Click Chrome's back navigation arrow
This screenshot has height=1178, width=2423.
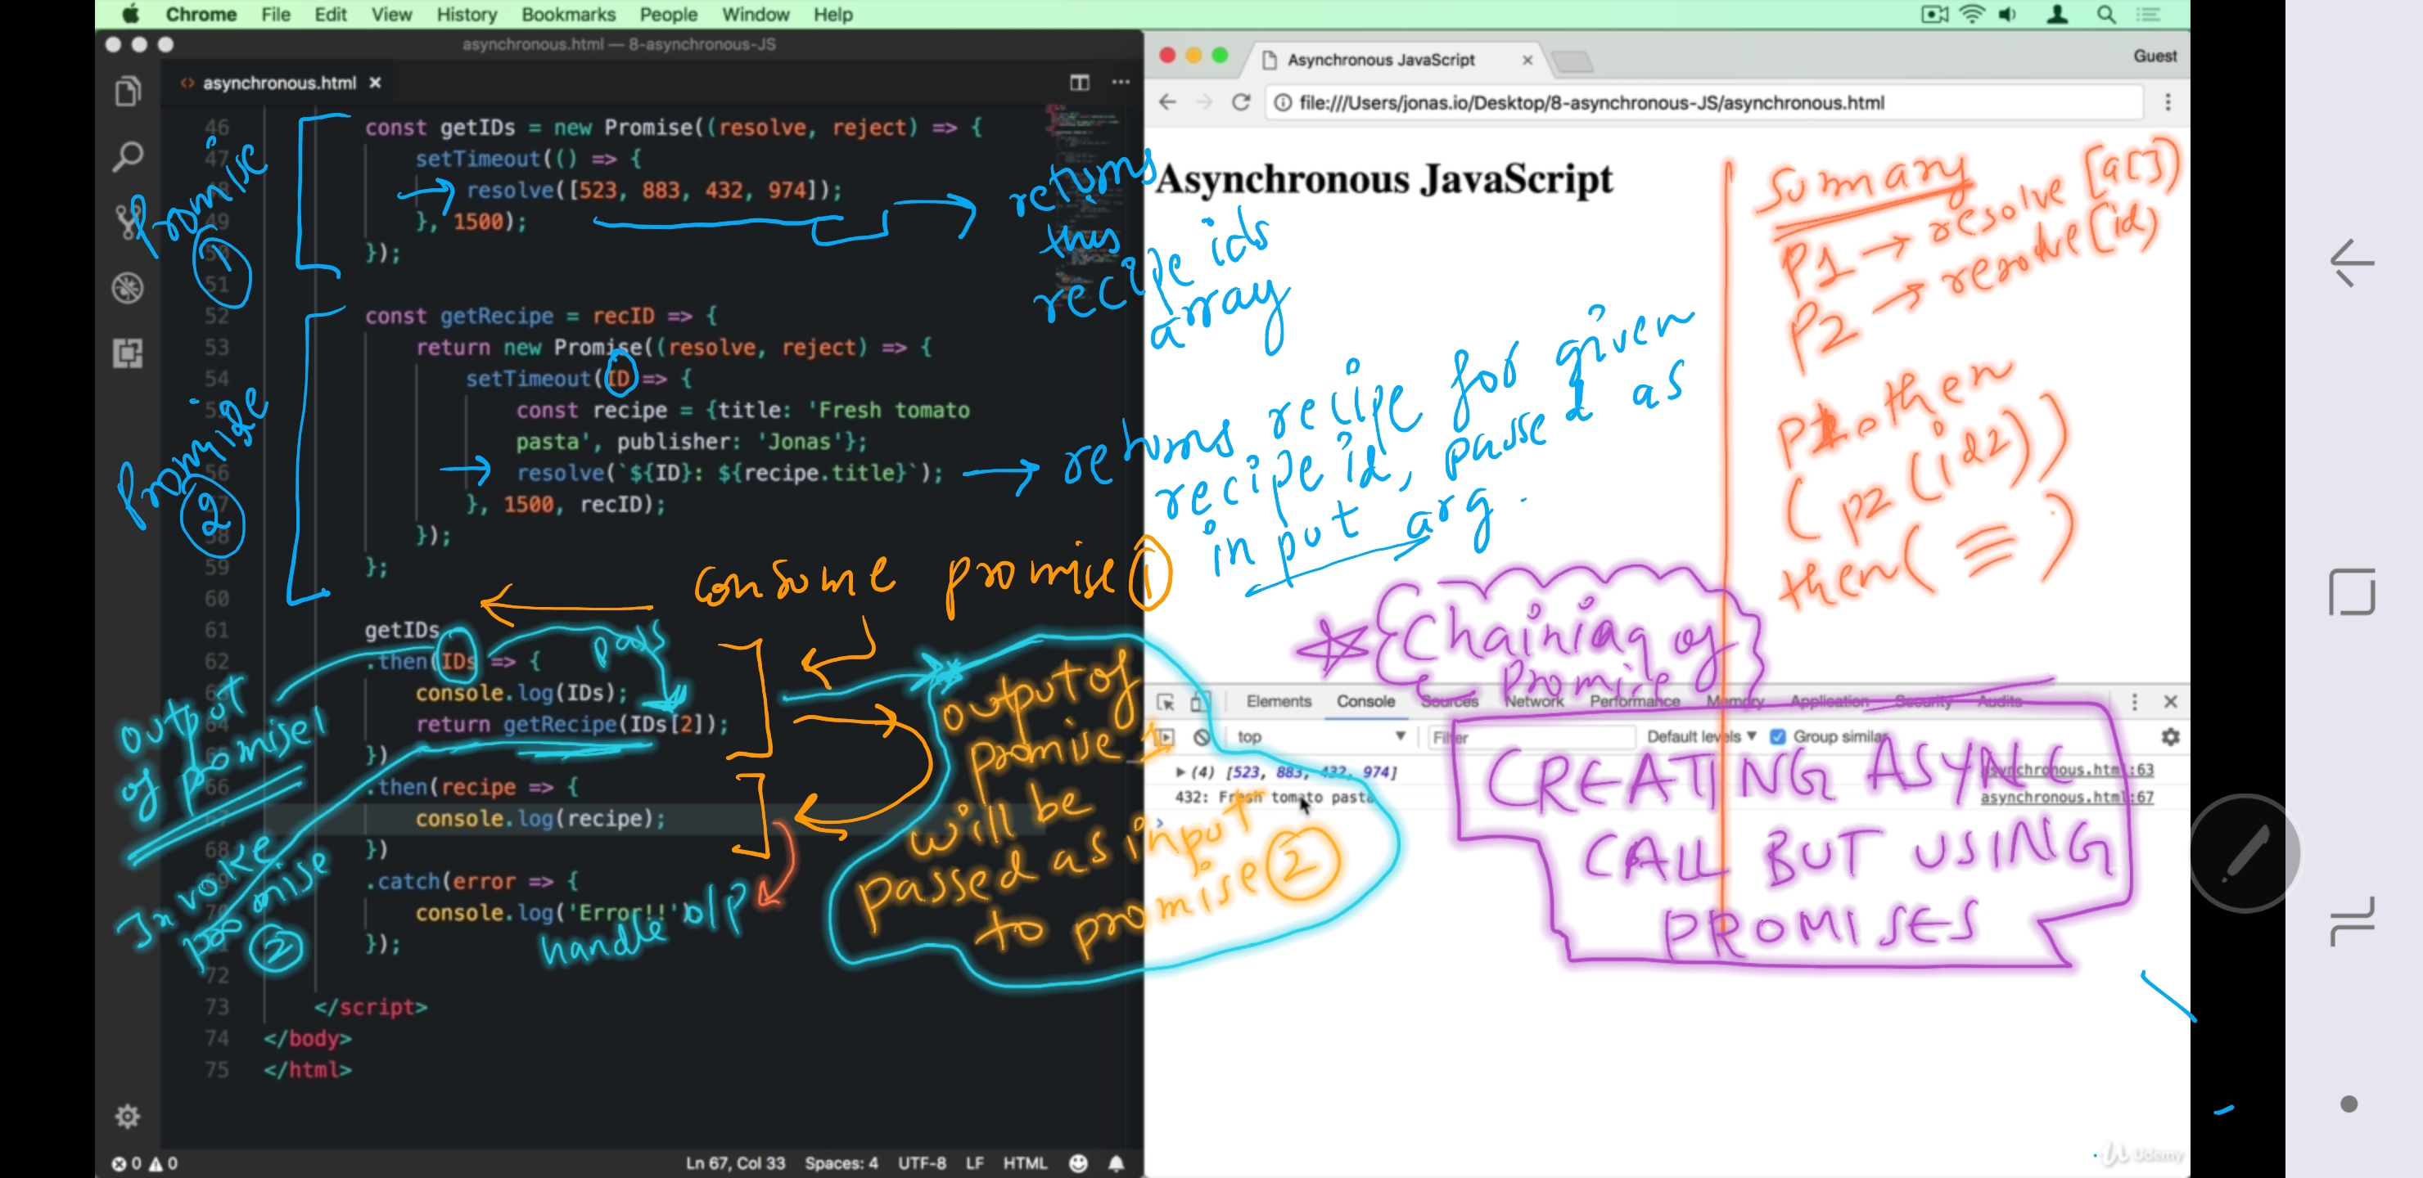click(x=1167, y=102)
